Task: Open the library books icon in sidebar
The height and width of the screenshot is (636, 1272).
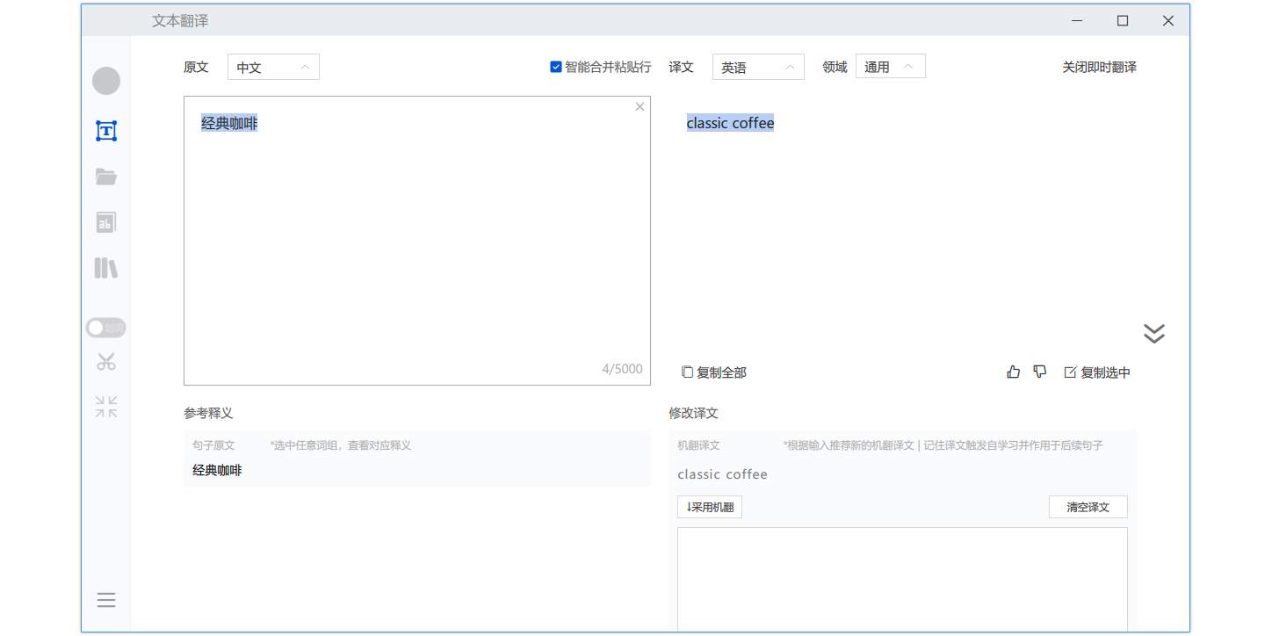Action: pos(106,268)
